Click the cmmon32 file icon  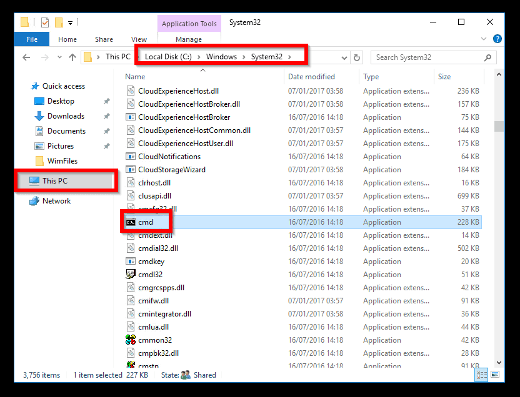click(x=131, y=340)
